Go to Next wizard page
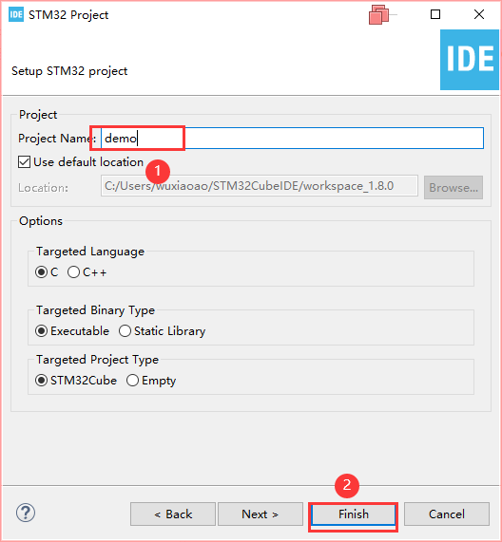 click(260, 514)
